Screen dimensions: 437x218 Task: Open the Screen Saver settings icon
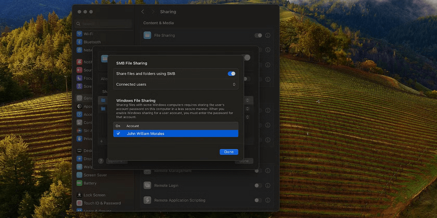click(x=79, y=175)
